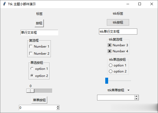Close the Ttk 主题小部件演示 window
The height and width of the screenshot is (113, 158).
pos(151,4)
